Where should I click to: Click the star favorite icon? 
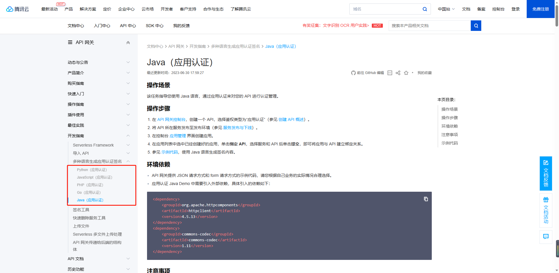[406, 73]
